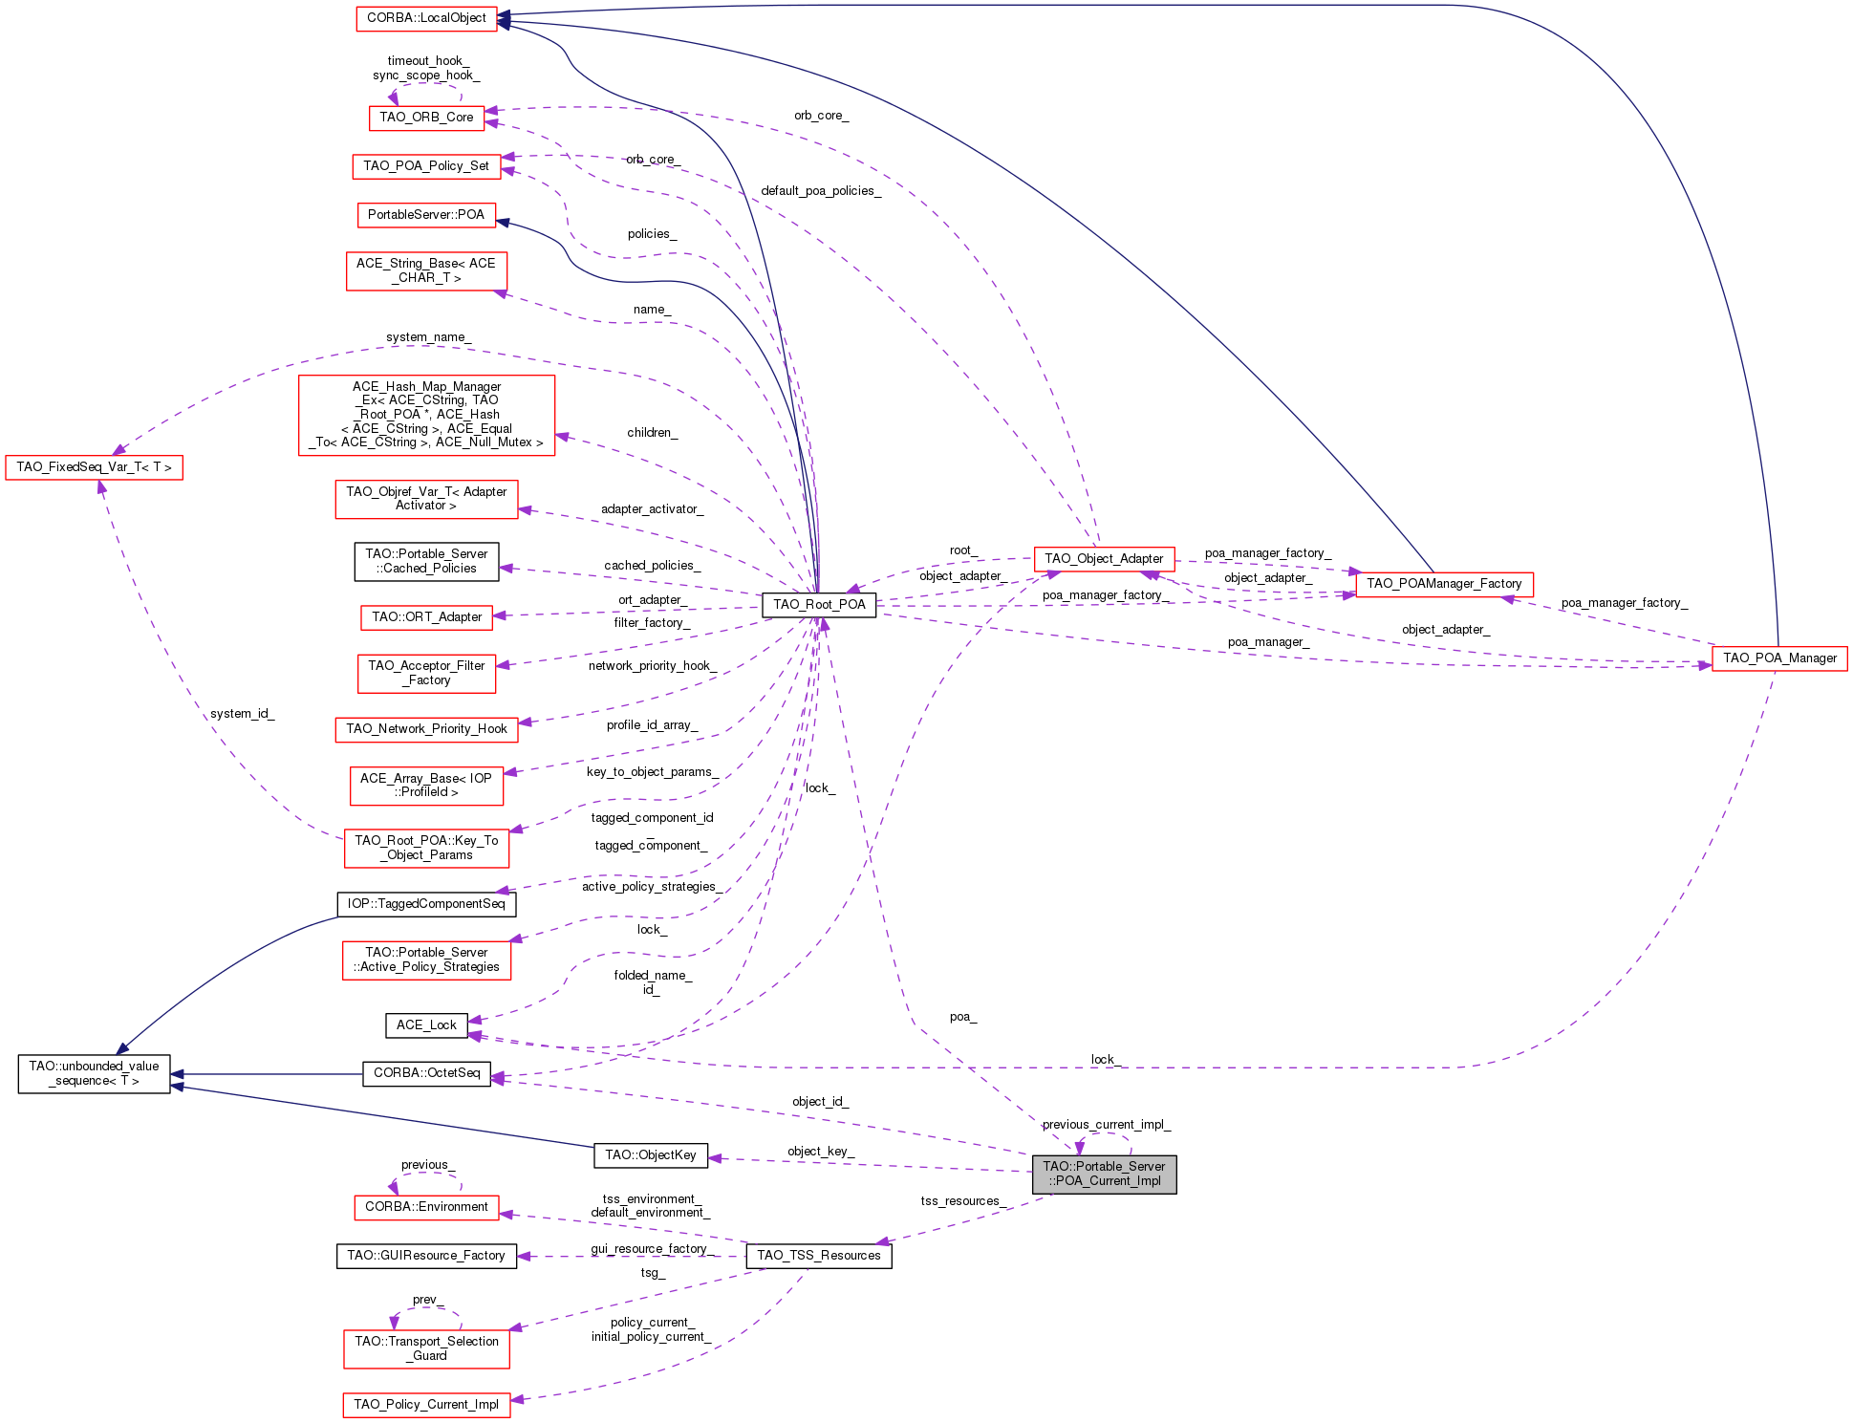Screen dimensions: 1853x1423
Task: Click the 'initial_policy_current_' edge label
Action: [651, 1337]
